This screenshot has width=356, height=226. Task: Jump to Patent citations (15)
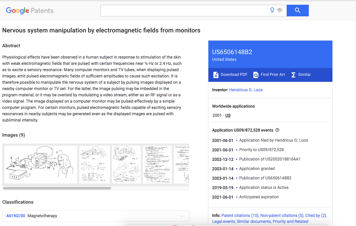tap(240, 216)
